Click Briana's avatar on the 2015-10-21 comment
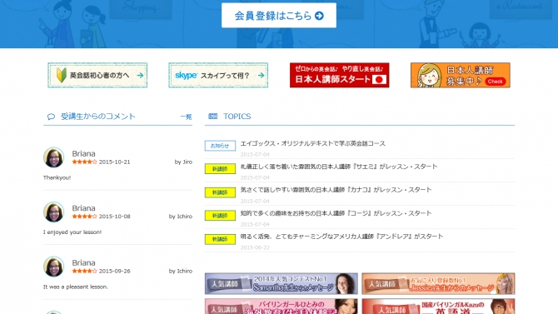Viewport: 558px width, 314px height. pyautogui.click(x=53, y=157)
